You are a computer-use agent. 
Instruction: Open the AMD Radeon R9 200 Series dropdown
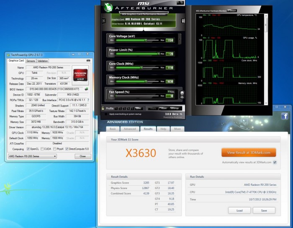coord(32,156)
